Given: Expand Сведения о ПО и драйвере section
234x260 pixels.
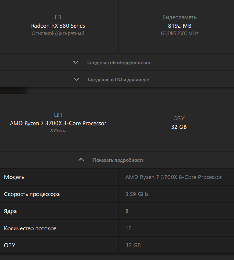Looking at the screenshot, I should pos(117,80).
